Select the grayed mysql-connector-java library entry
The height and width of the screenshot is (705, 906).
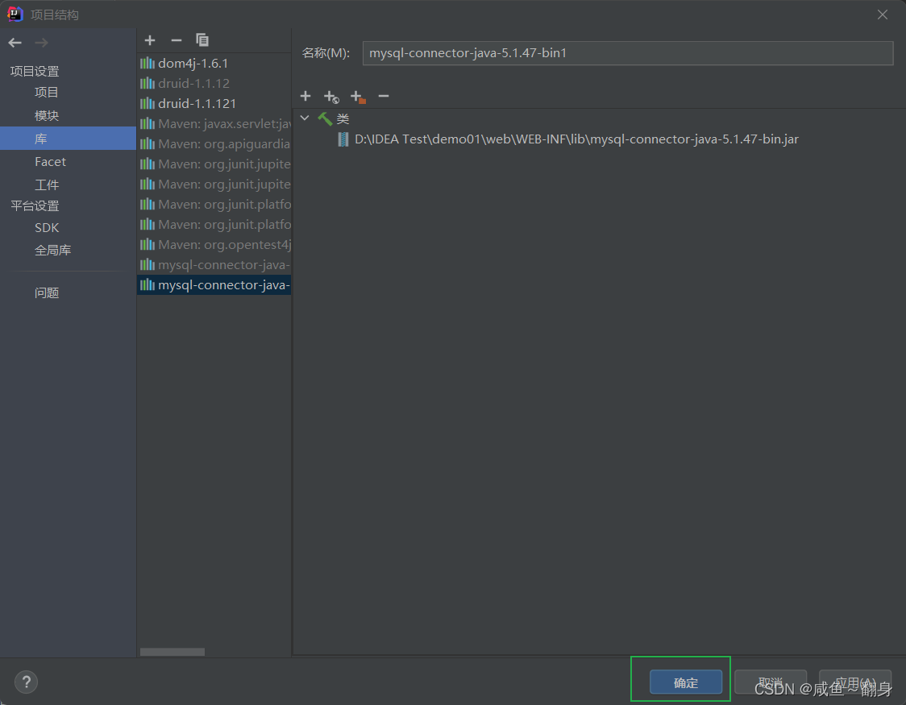[214, 265]
